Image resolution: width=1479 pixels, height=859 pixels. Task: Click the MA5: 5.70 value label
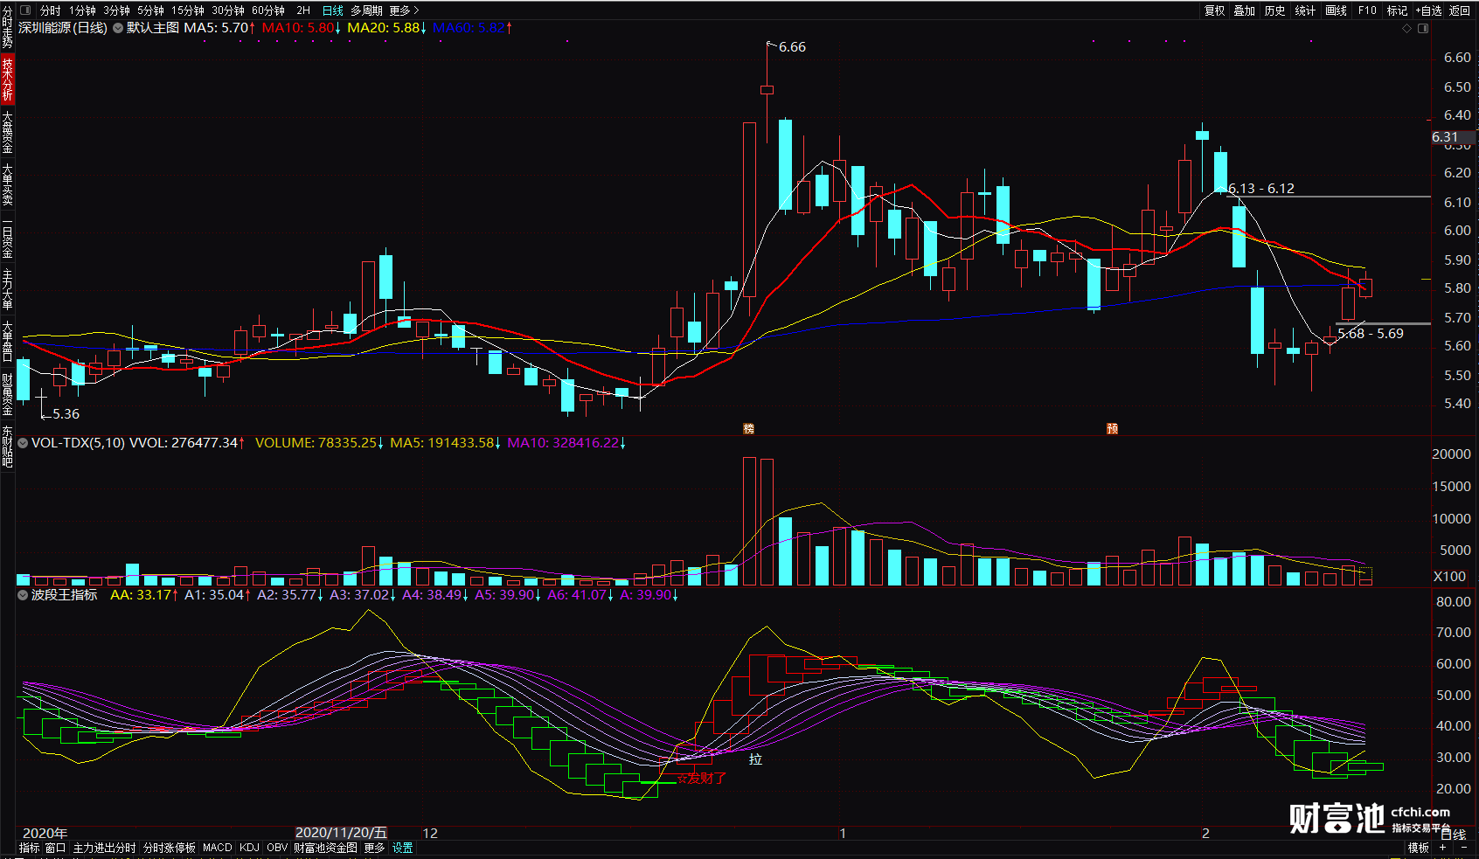coord(219,28)
